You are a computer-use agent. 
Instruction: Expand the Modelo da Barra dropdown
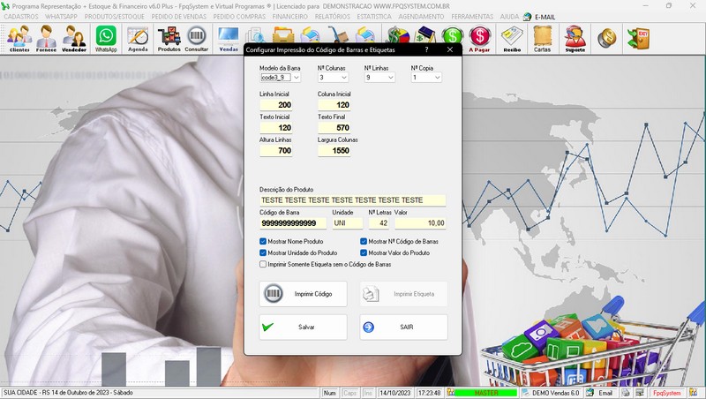297,78
